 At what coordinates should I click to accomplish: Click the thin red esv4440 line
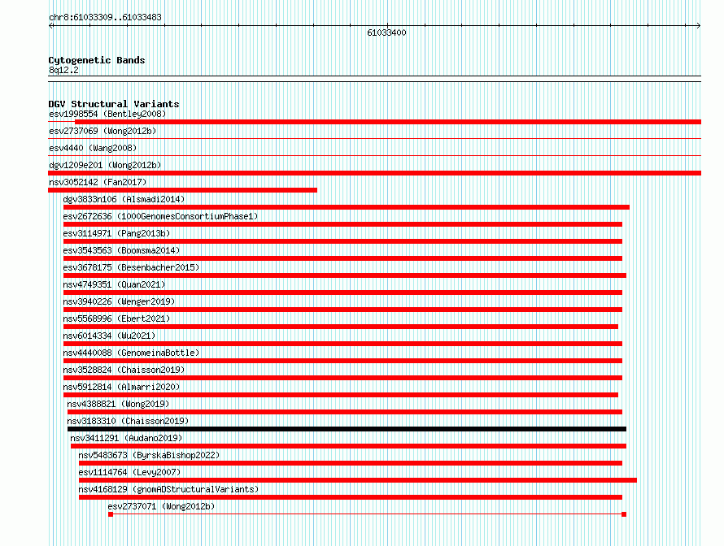(x=374, y=156)
